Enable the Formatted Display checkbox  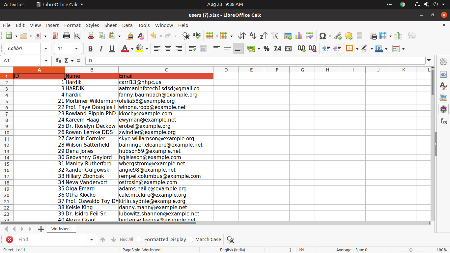[139, 239]
